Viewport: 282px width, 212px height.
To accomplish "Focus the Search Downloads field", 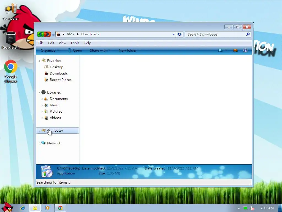I will click(x=215, y=34).
